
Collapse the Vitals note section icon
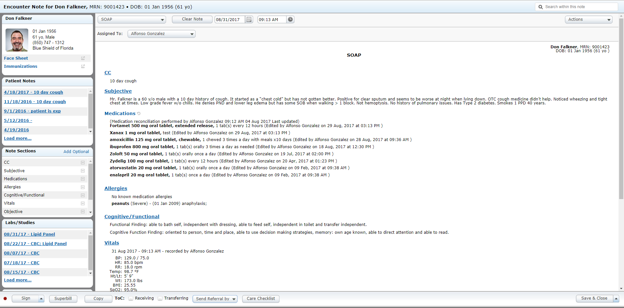(x=83, y=203)
